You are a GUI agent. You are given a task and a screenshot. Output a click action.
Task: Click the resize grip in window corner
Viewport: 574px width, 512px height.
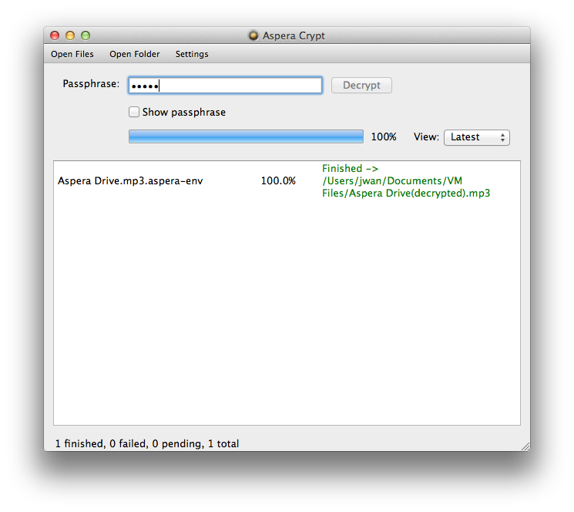pyautogui.click(x=525, y=446)
